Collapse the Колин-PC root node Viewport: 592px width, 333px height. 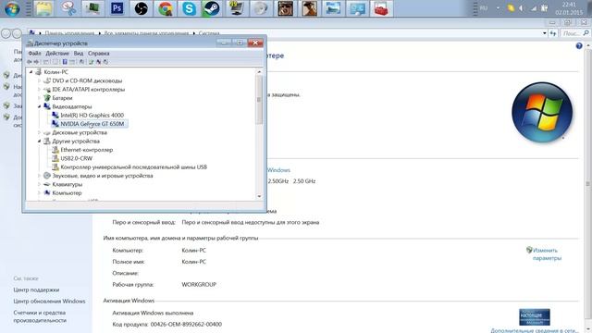coord(31,72)
